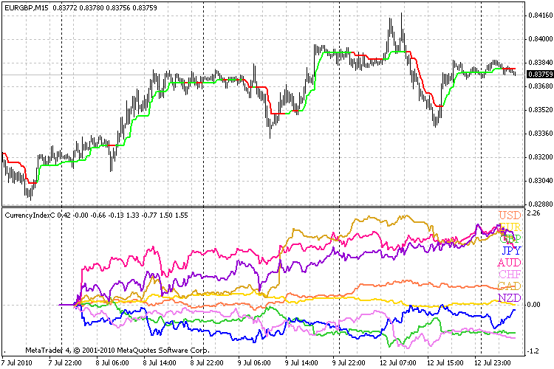Viewport: 554px width, 369px height.
Task: Click the 9 Jul 22:00 time label
Action: tap(348, 362)
